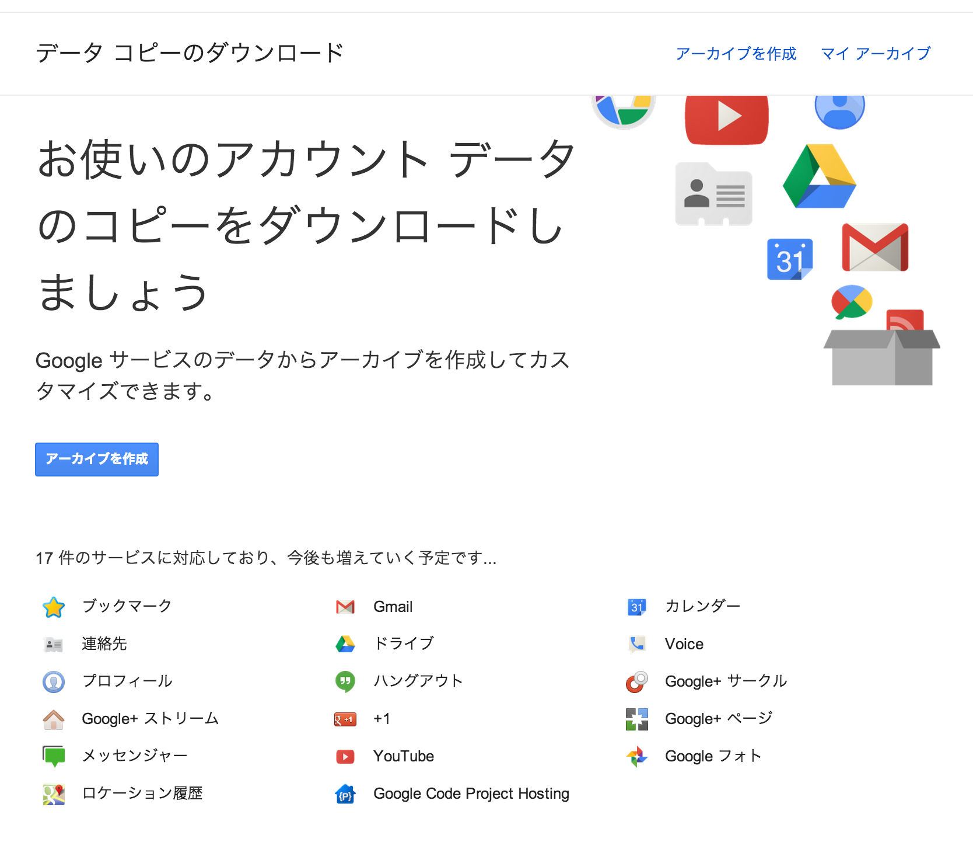Click the YouTube service label
Viewport: 973px width, 856px height.
[404, 756]
